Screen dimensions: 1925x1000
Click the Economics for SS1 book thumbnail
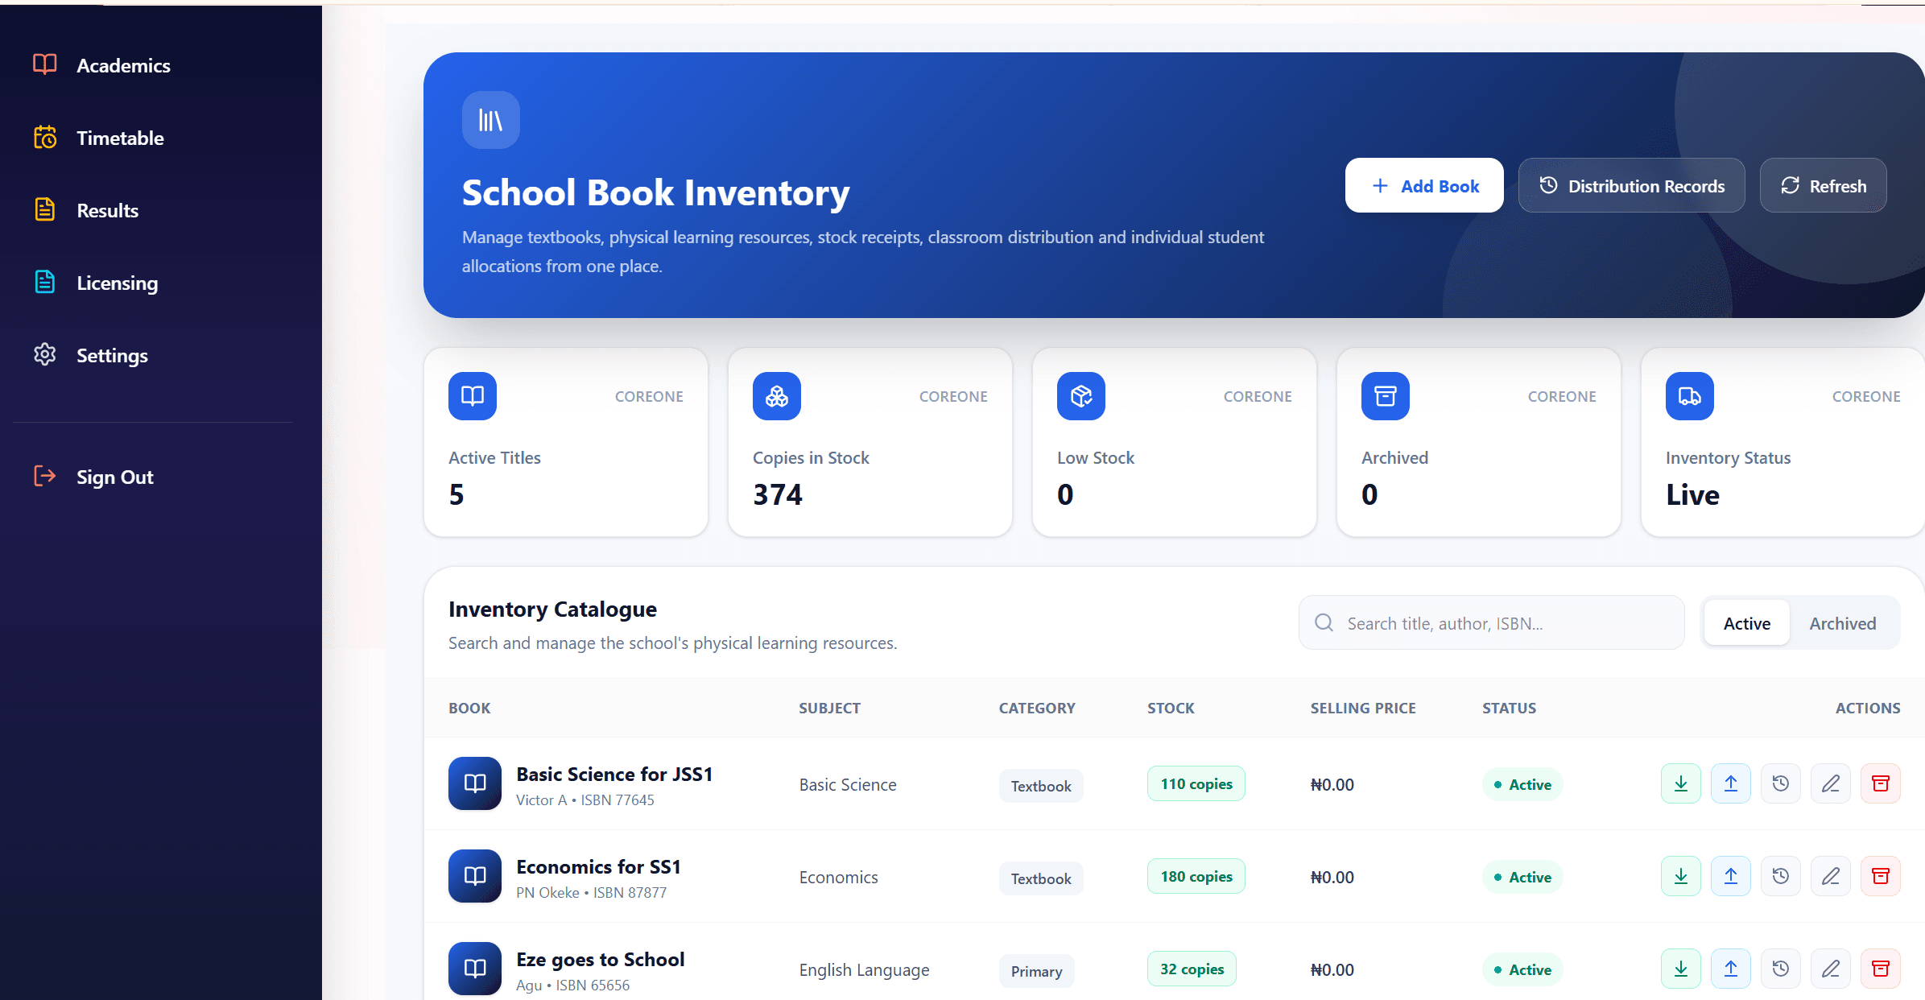click(475, 876)
